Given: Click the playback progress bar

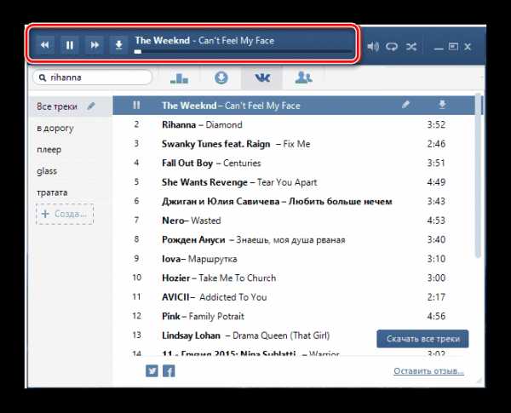Looking at the screenshot, I should tap(243, 51).
